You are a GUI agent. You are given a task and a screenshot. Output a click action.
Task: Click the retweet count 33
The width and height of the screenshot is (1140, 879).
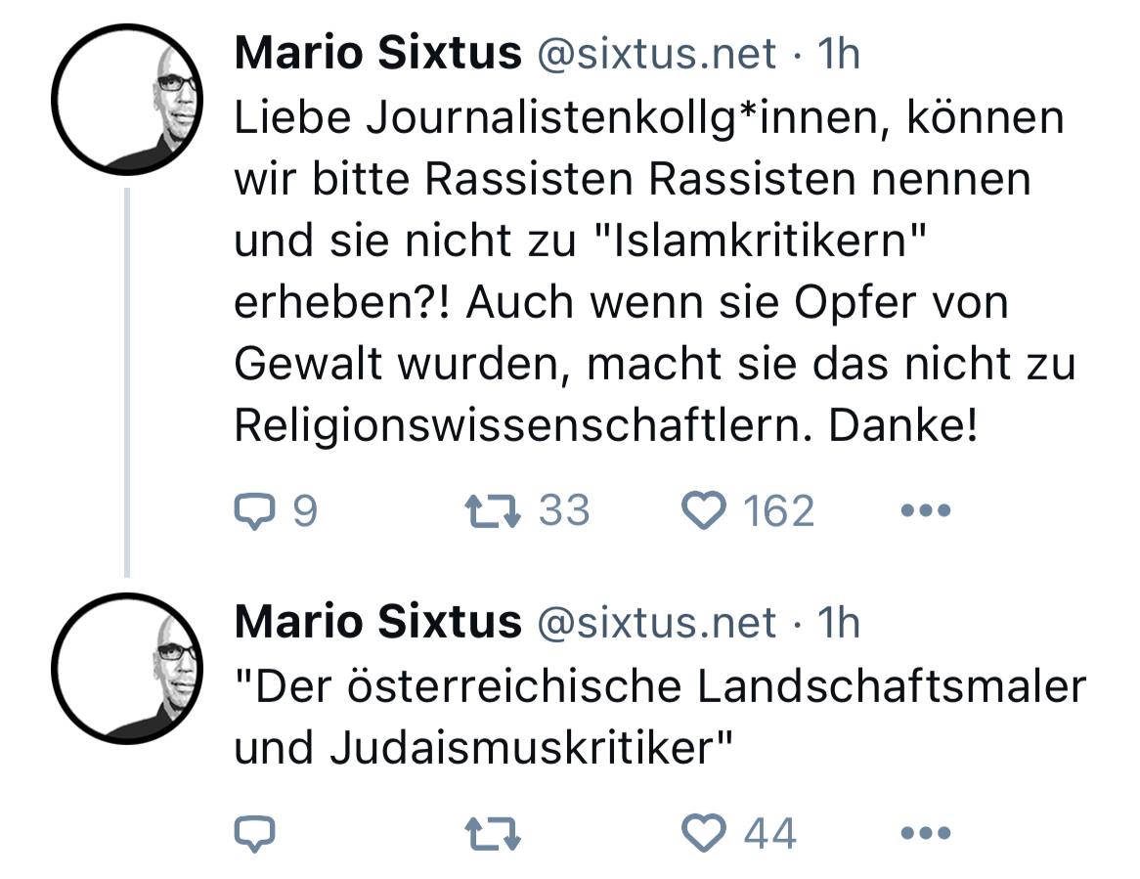click(562, 508)
